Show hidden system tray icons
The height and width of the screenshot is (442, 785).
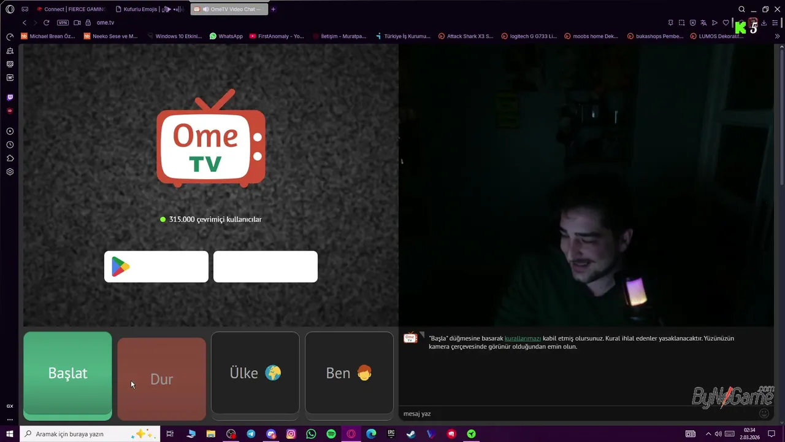pyautogui.click(x=708, y=434)
